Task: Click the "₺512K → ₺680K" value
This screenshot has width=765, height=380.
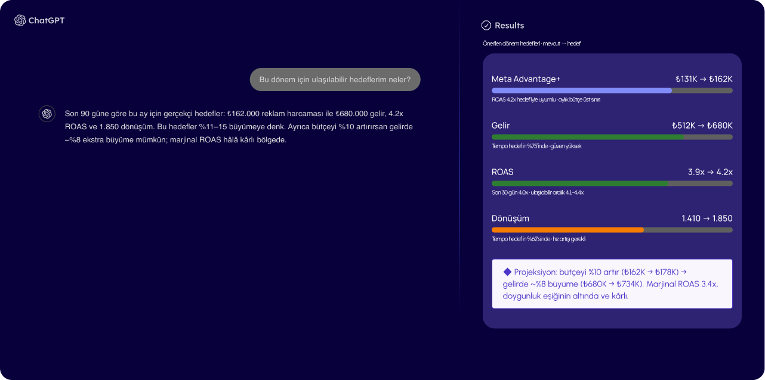Action: 702,125
